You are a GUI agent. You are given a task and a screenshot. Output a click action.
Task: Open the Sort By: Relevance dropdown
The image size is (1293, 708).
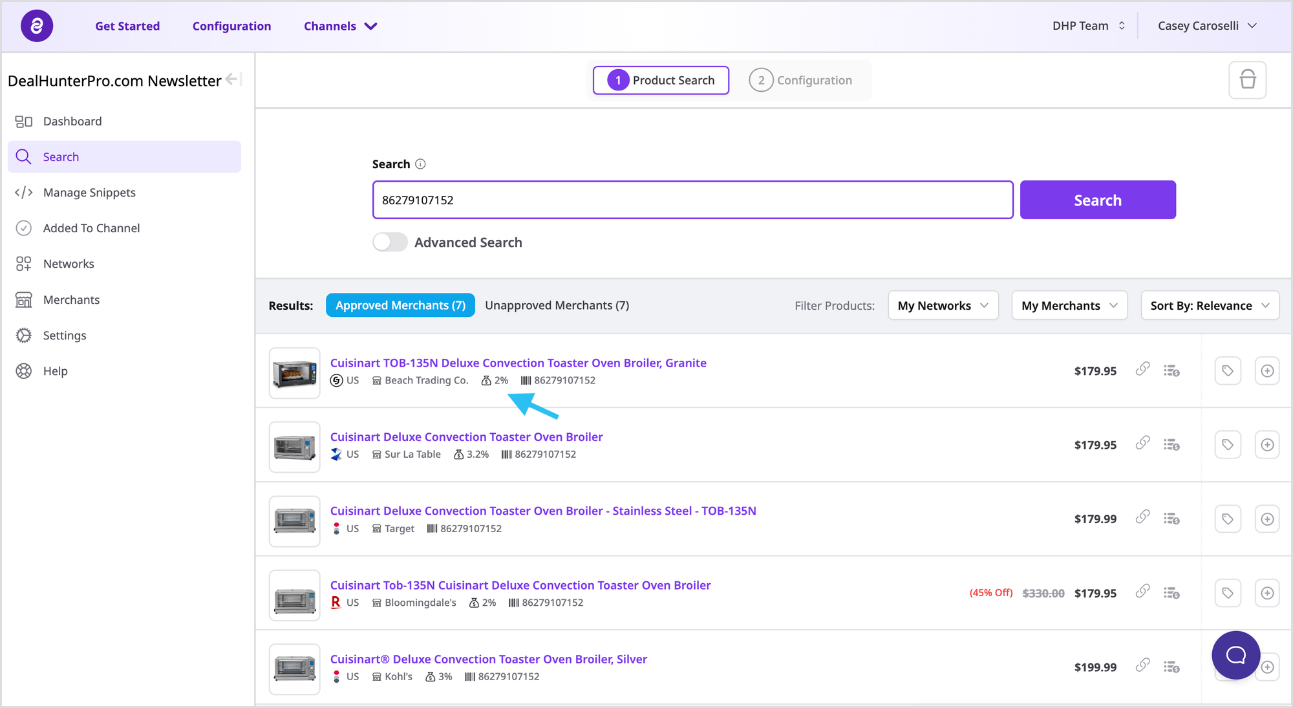point(1210,306)
